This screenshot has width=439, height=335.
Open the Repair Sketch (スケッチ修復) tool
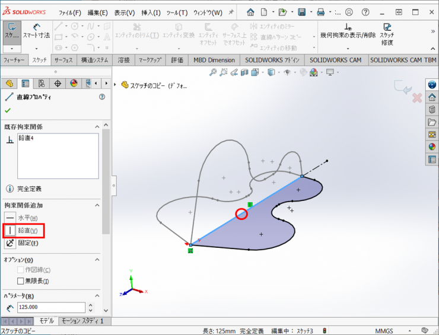click(x=387, y=31)
